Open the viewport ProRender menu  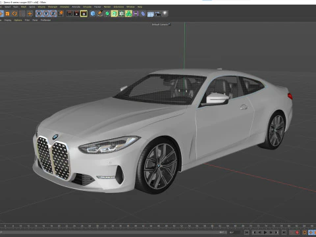pyautogui.click(x=45, y=20)
